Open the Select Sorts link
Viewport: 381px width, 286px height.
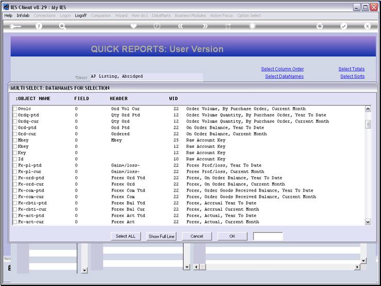pyautogui.click(x=352, y=76)
